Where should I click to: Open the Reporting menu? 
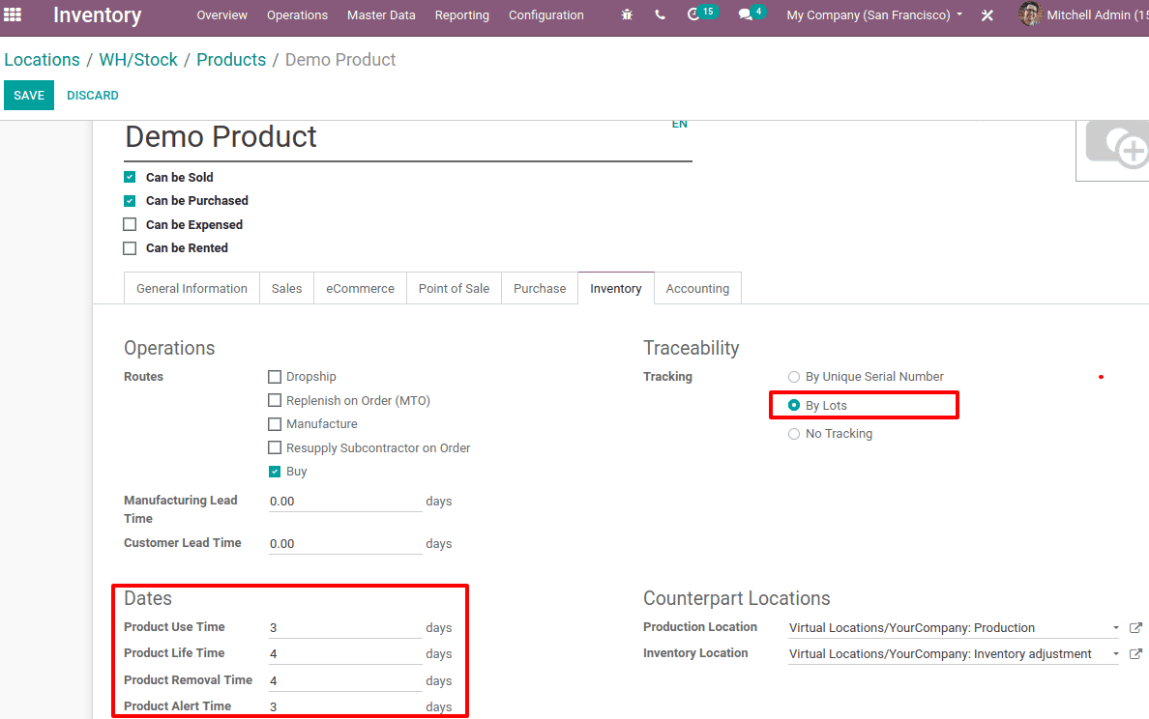[461, 14]
